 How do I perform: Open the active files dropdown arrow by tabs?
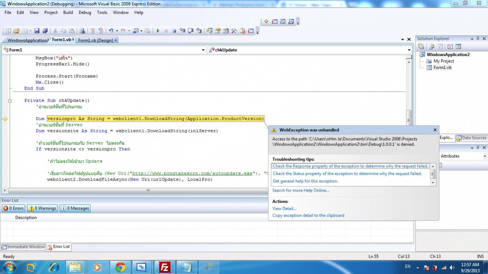[x=402, y=40]
